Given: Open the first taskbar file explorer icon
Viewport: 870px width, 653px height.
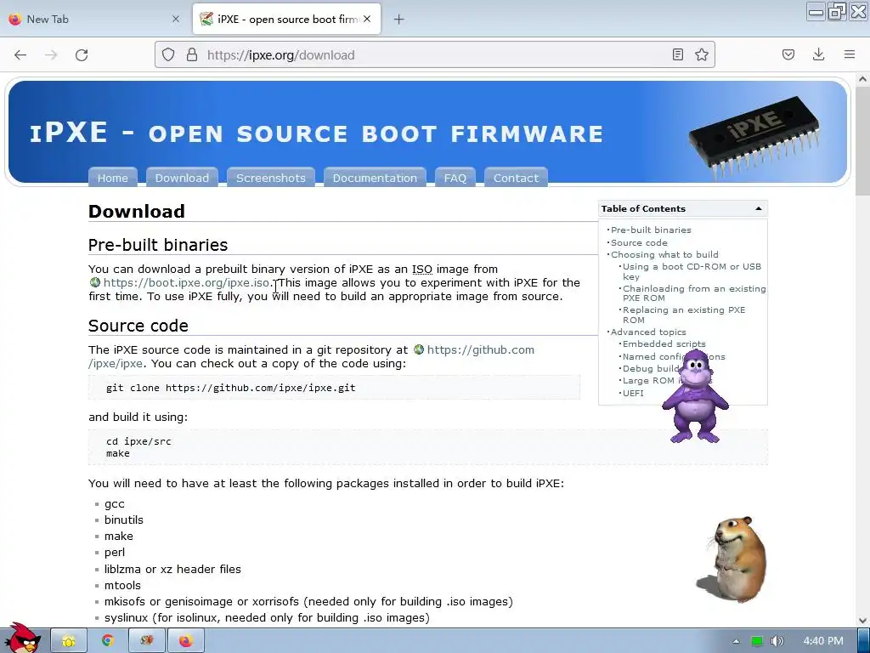Looking at the screenshot, I should (x=69, y=641).
